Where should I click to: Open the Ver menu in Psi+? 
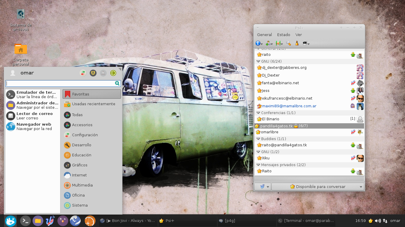tap(299, 35)
